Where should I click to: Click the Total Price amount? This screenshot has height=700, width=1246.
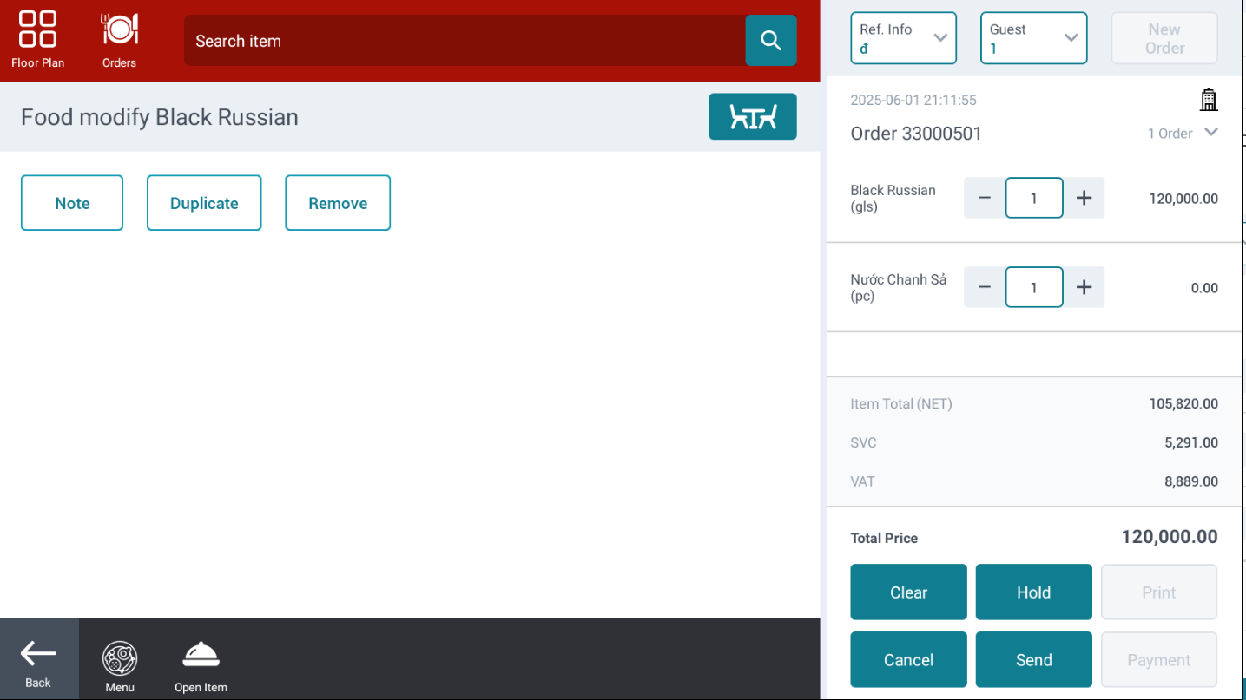coord(1170,537)
